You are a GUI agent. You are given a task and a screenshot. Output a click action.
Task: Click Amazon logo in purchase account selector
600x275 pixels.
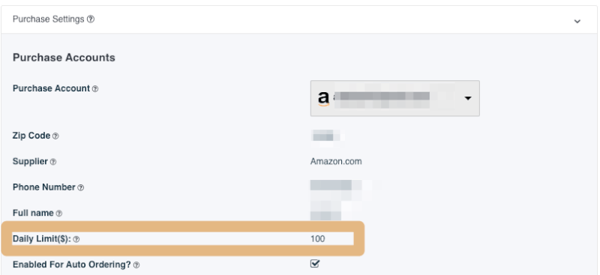pos(323,99)
